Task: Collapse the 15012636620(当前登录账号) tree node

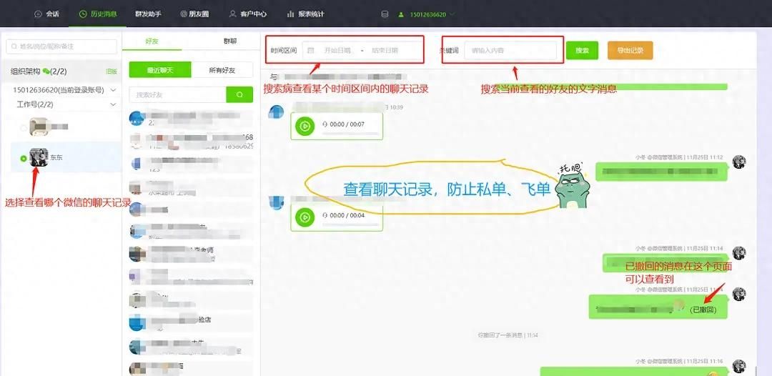Action: [113, 90]
